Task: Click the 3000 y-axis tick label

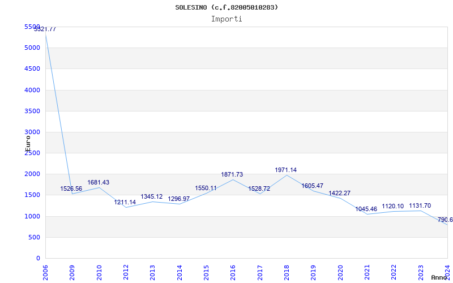Action: [32, 132]
